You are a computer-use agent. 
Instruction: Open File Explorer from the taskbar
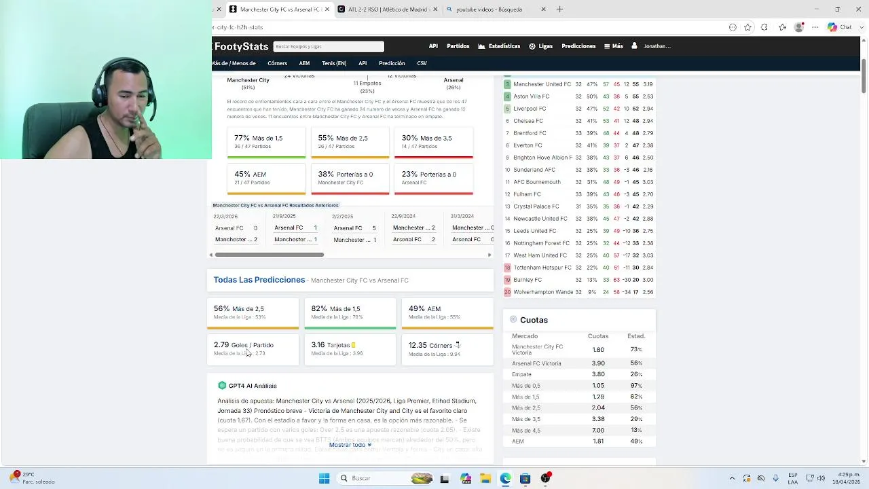tap(485, 478)
